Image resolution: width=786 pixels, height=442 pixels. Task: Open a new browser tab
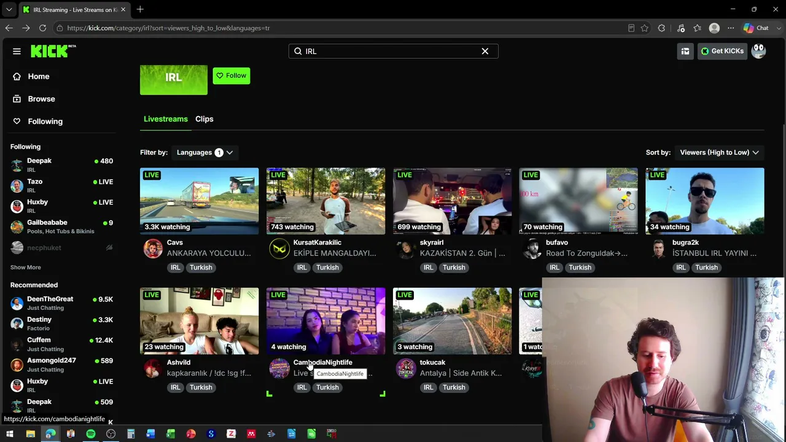pos(140,9)
